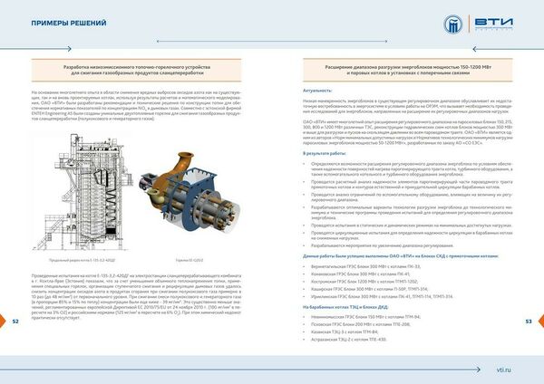Click the Казанская ТЭЦ-3 list item
The image size is (544, 384).
[x=345, y=332]
